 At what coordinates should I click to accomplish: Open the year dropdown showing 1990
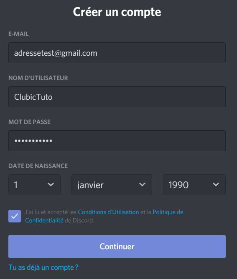click(194, 185)
